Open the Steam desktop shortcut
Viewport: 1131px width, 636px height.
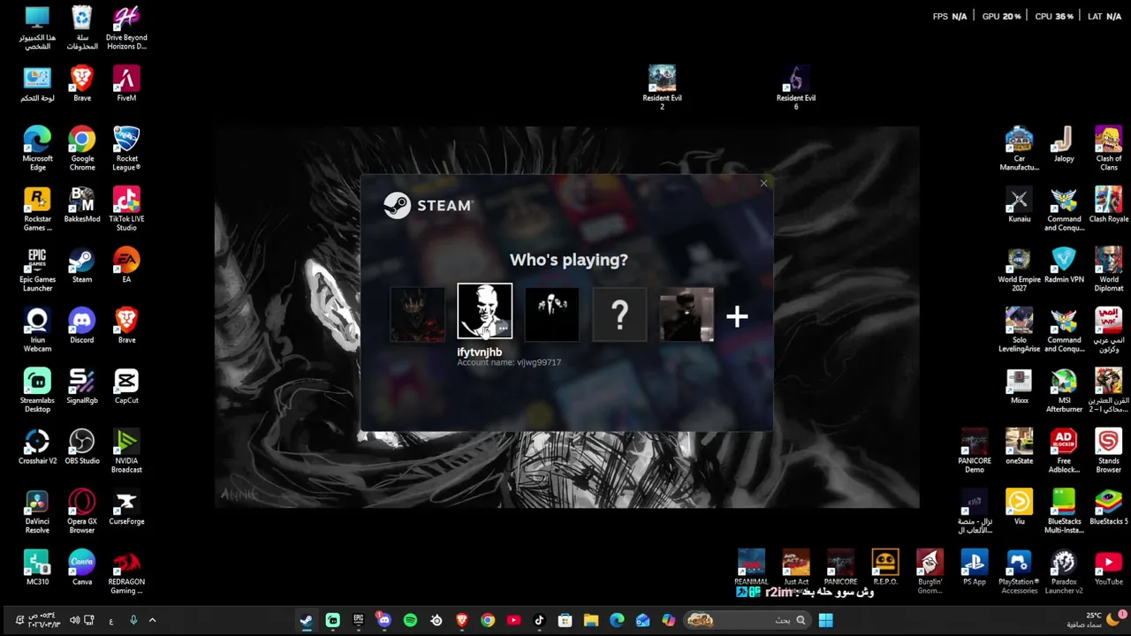pos(82,265)
